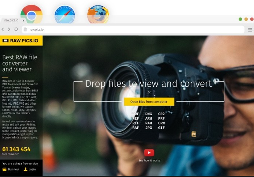Select the raw.pics.io browser tab

13,20
